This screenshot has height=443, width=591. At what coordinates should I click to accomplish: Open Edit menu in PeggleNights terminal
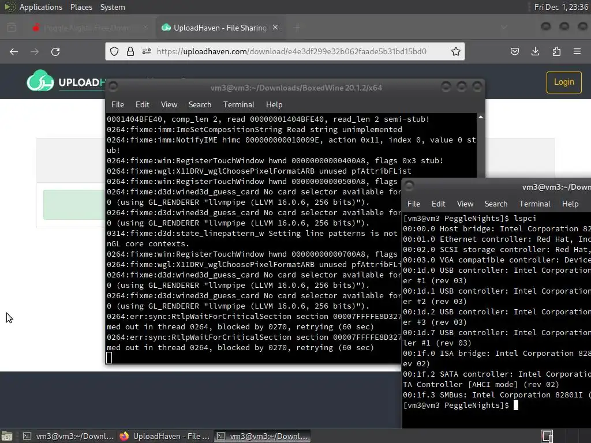[x=439, y=204]
